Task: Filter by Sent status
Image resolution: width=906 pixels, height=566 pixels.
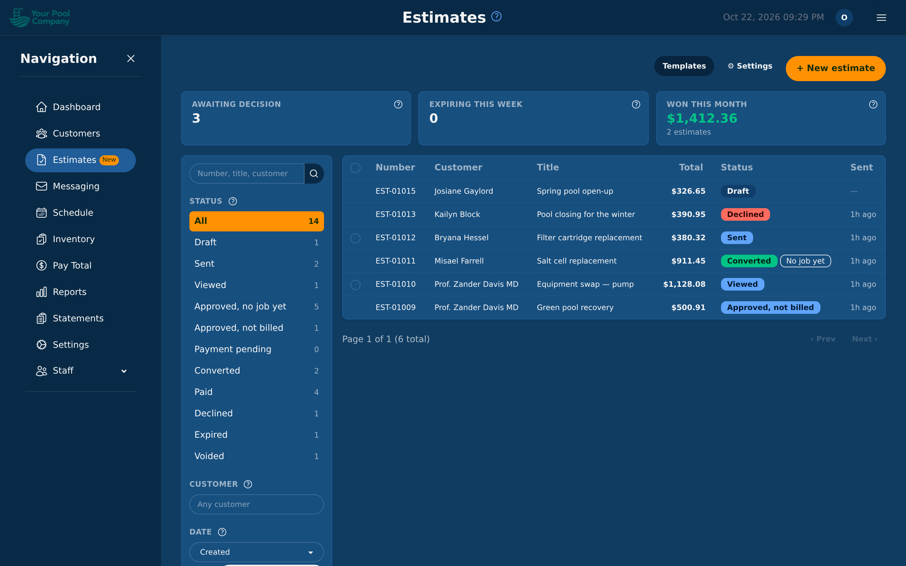Action: coord(256,264)
